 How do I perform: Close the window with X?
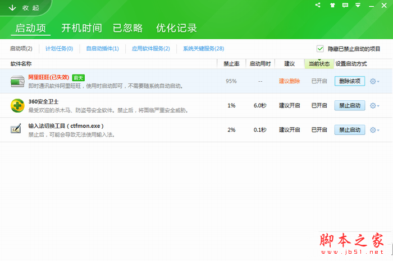coord(384,5)
